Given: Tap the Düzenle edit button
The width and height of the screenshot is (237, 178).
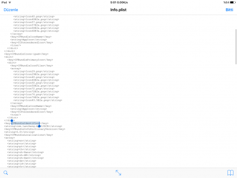Looking at the screenshot, I should tap(11, 10).
